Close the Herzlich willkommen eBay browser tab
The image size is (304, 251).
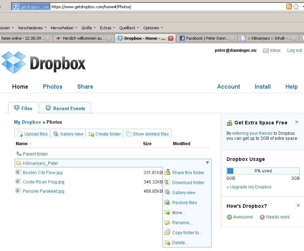click(109, 38)
